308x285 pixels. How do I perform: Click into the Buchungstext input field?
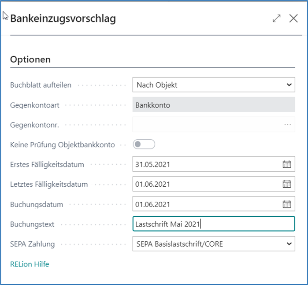click(x=214, y=224)
